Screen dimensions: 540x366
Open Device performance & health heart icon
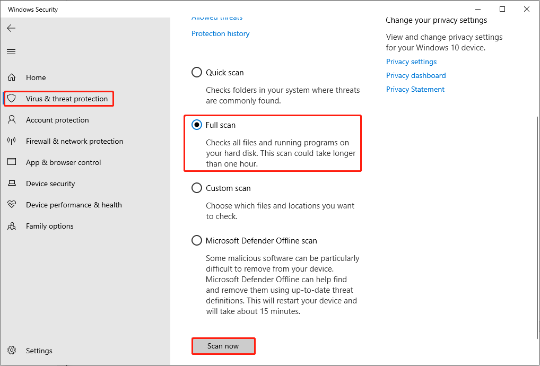click(x=12, y=205)
